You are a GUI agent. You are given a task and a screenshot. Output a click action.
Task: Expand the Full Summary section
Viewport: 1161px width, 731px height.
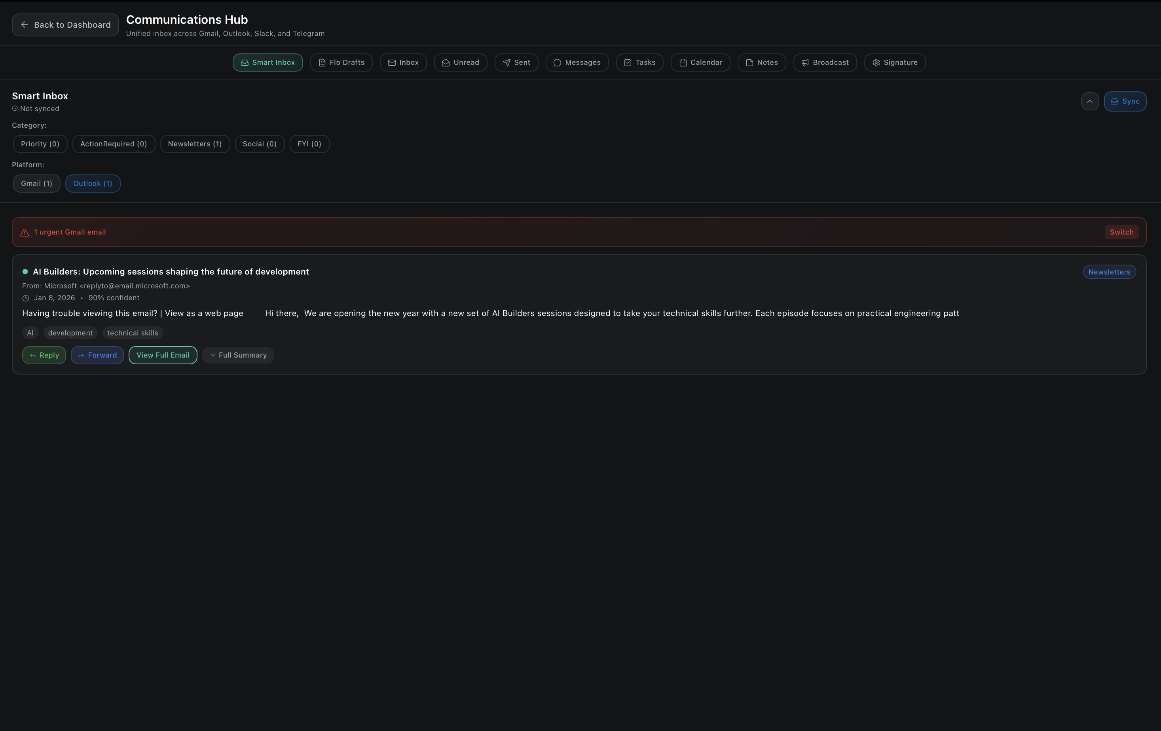tap(238, 355)
